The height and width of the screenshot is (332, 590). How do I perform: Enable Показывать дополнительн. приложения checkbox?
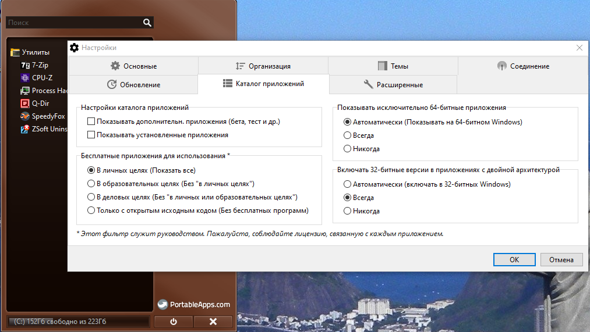tap(91, 122)
